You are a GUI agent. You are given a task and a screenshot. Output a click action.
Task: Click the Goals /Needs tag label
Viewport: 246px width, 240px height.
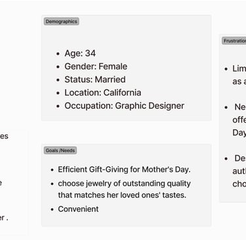[60, 150]
